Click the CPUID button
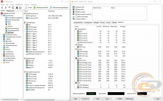 click(x=120, y=99)
